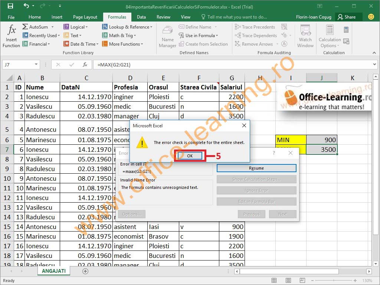Viewport: 380px width, 285px height.
Task: Click the Calculate Now icon
Action: [346, 30]
